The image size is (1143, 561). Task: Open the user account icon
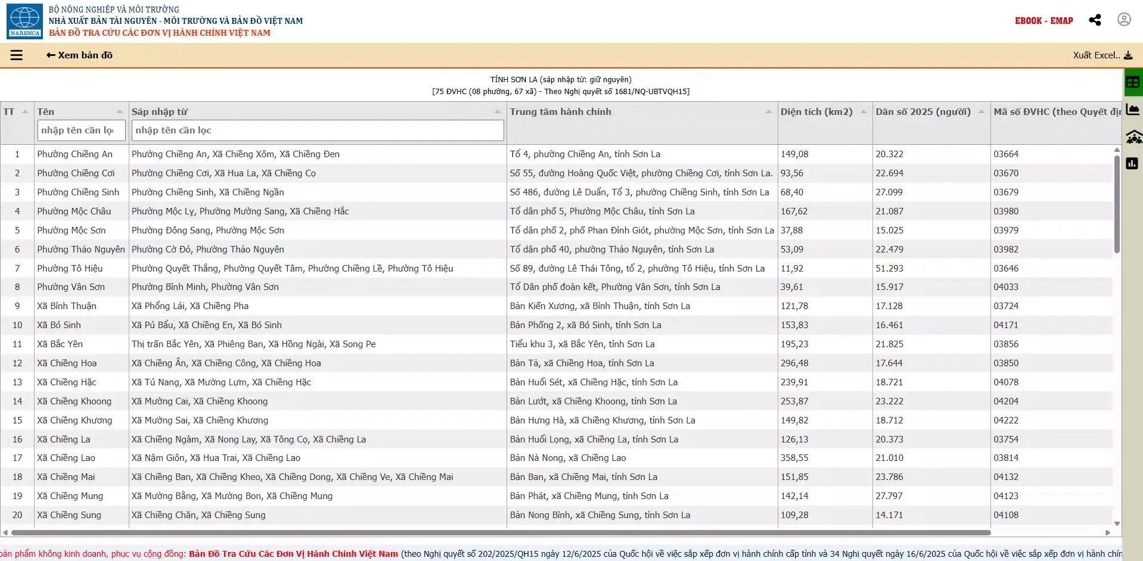point(1124,20)
